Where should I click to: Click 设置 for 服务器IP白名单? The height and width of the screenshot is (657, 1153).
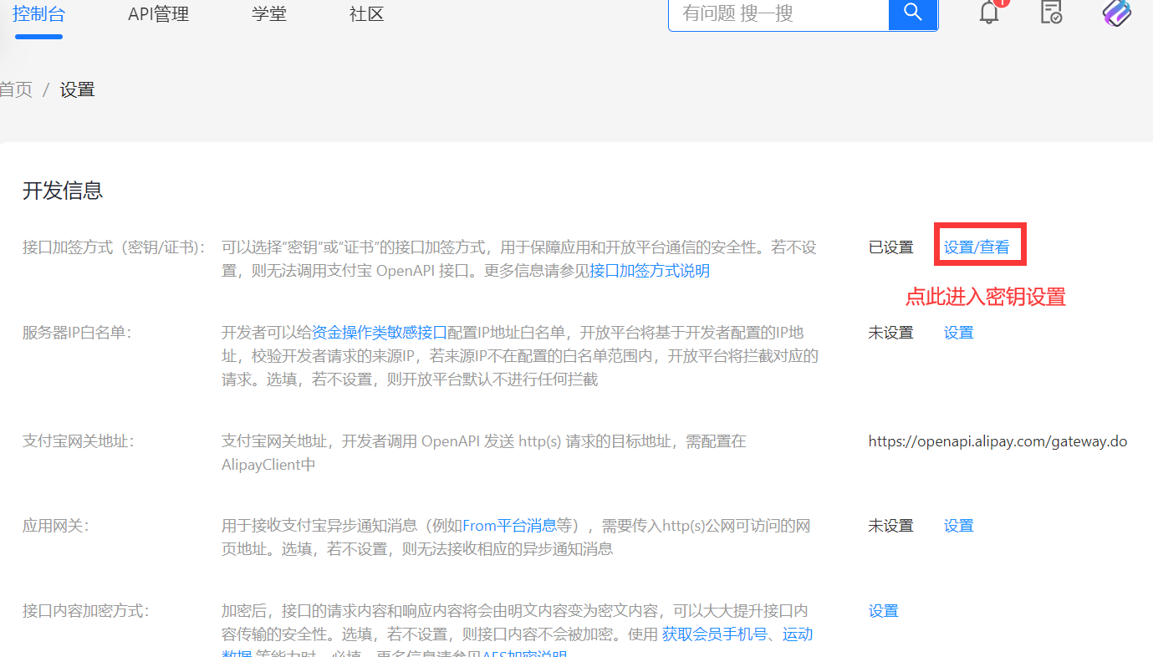pyautogui.click(x=958, y=333)
